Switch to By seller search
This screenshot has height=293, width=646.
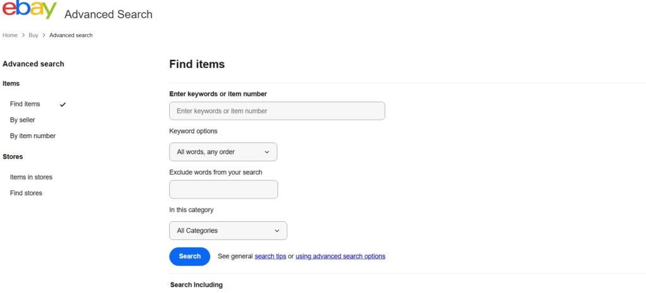23,120
